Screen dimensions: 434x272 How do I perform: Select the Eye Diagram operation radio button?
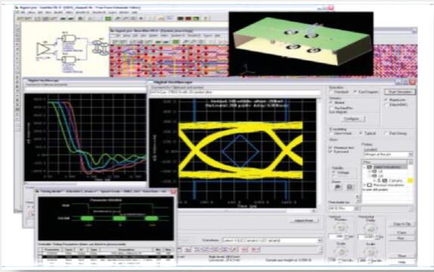355,92
